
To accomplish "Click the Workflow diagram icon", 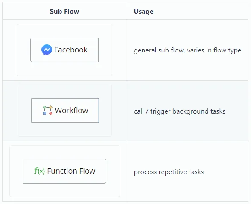I will pyautogui.click(x=48, y=110).
